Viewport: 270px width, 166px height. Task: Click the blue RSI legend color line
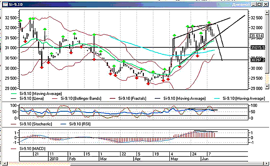64,124
